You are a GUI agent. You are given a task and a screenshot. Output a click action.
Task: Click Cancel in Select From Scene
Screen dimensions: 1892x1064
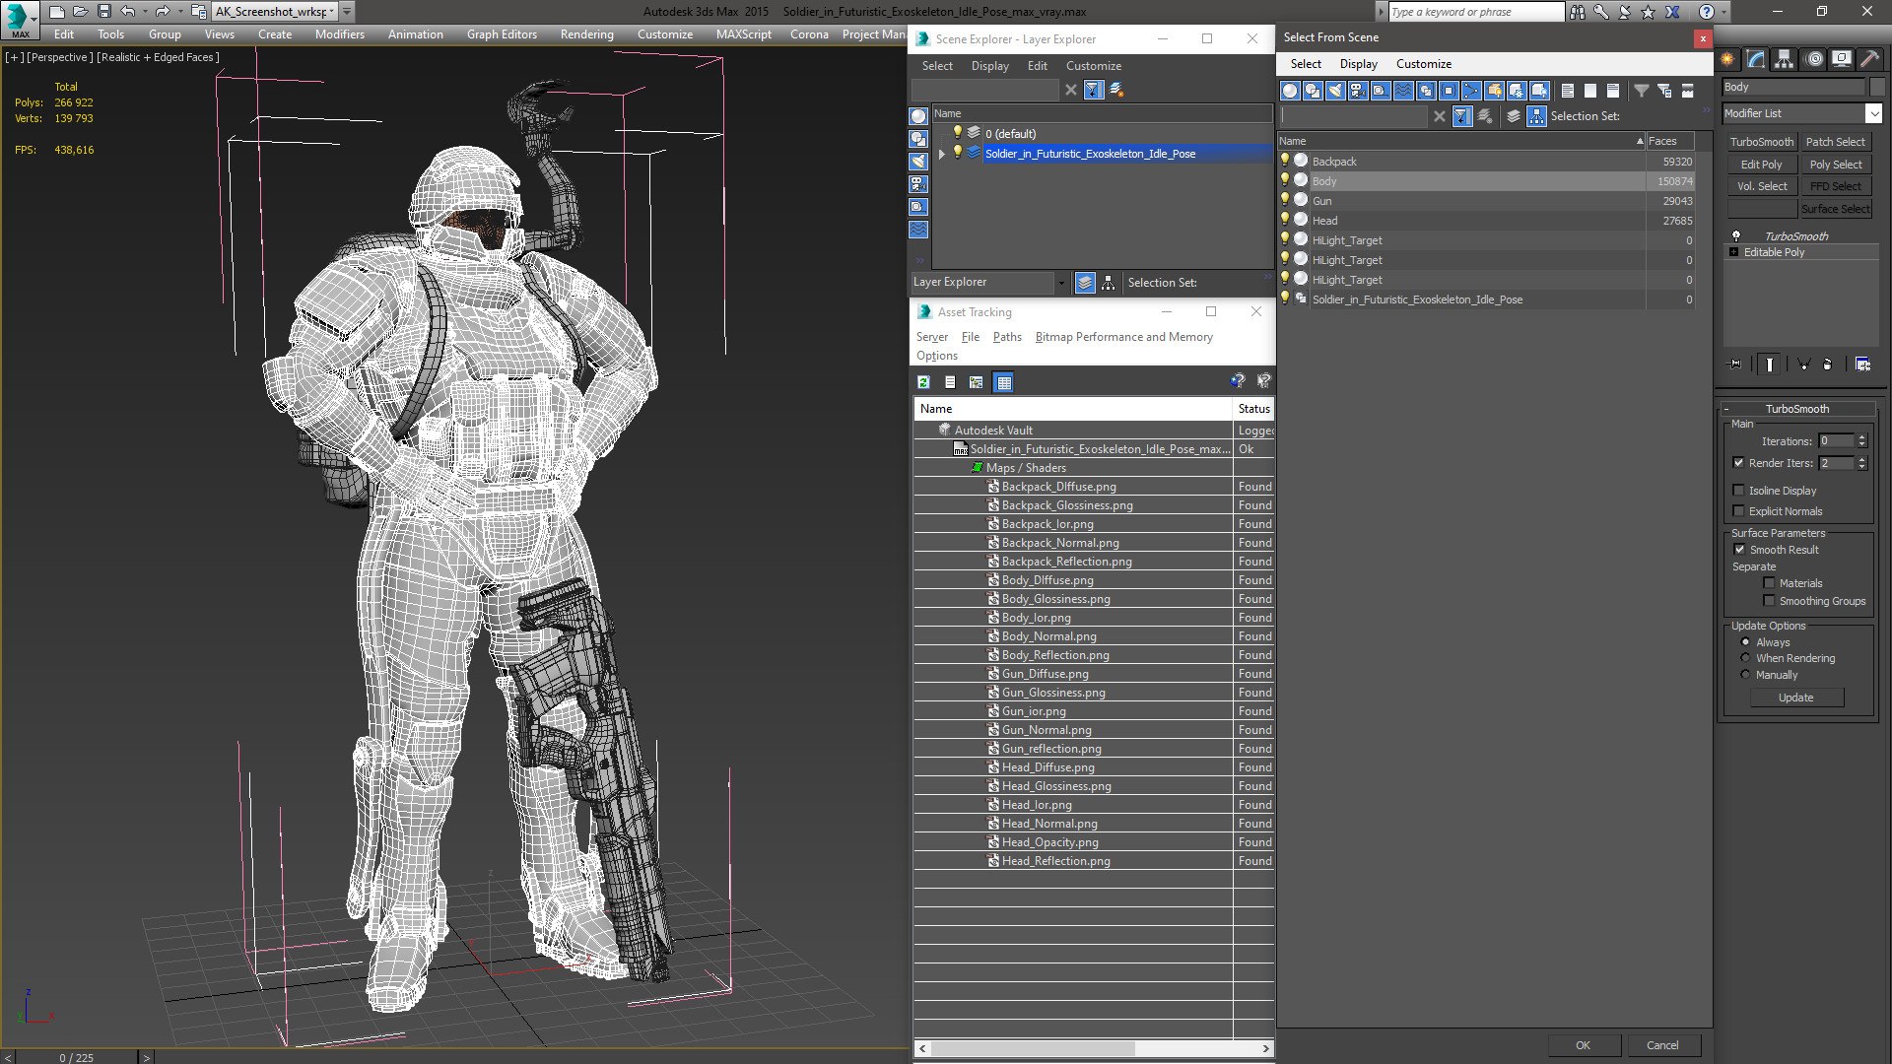click(1662, 1045)
